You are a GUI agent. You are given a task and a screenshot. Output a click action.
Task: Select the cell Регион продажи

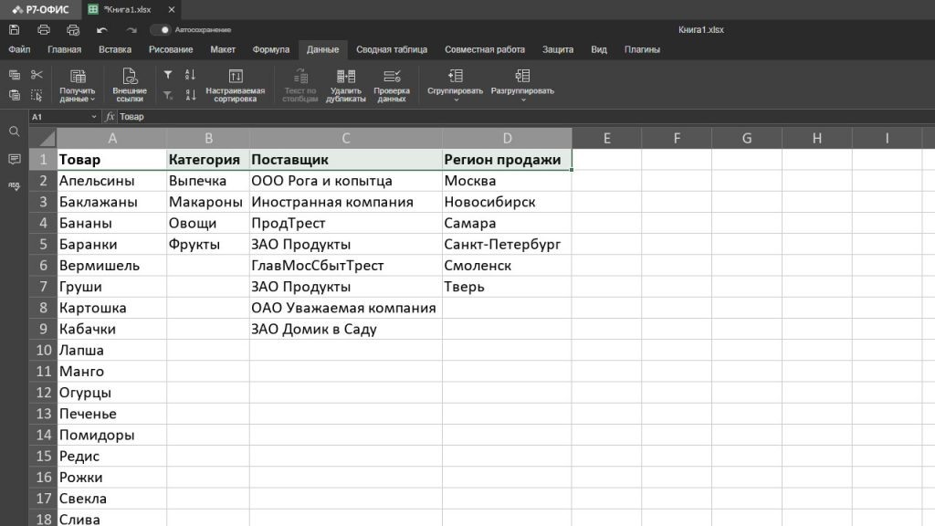pyautogui.click(x=507, y=160)
